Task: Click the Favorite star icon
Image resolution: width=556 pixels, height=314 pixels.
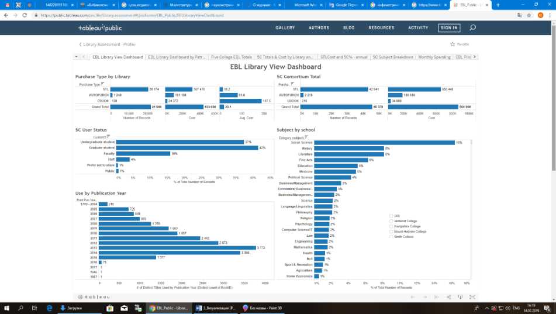Action: [x=453, y=44]
